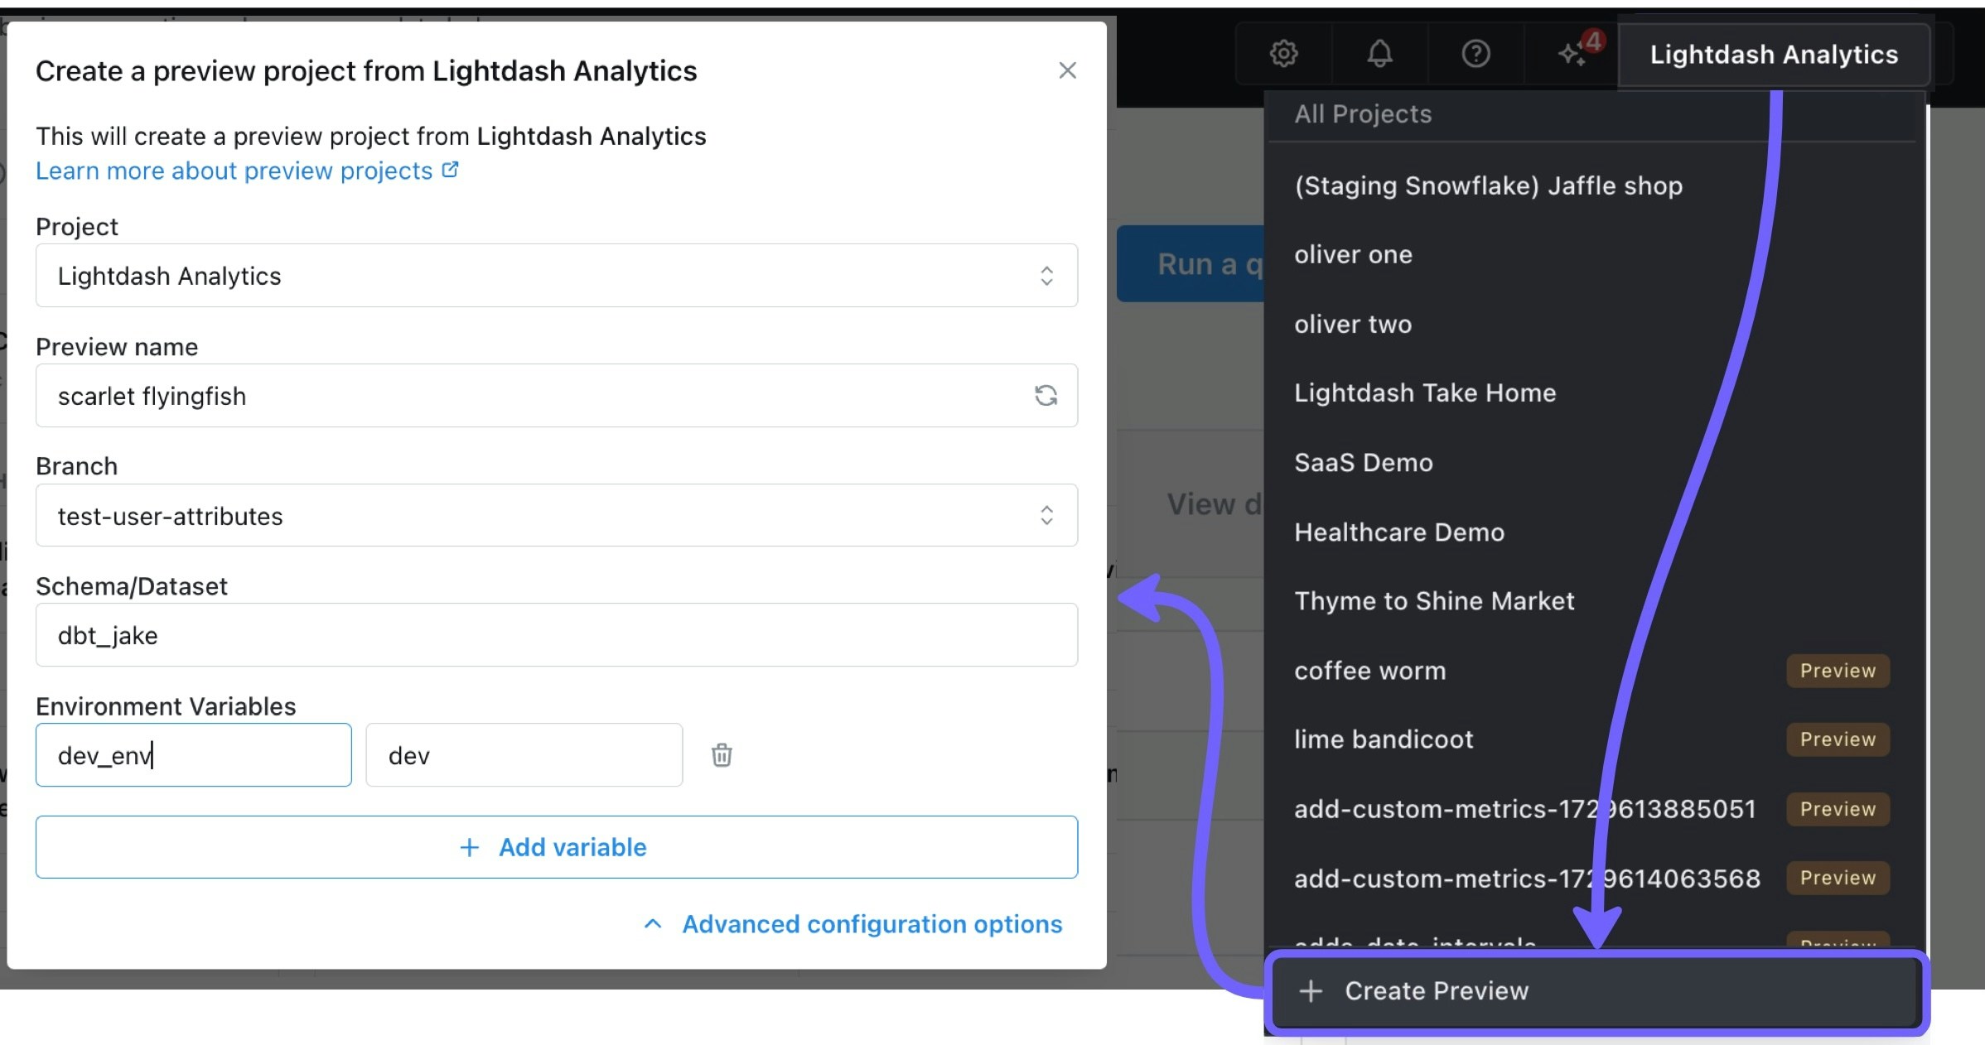Open Learn more about preview projects link
This screenshot has height=1045, width=1985.
click(234, 171)
